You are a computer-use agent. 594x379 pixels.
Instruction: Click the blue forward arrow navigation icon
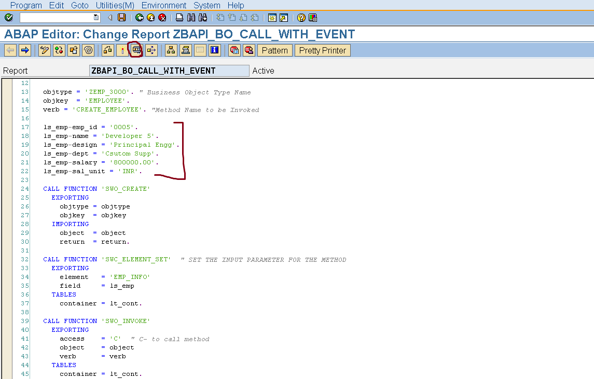pos(24,50)
